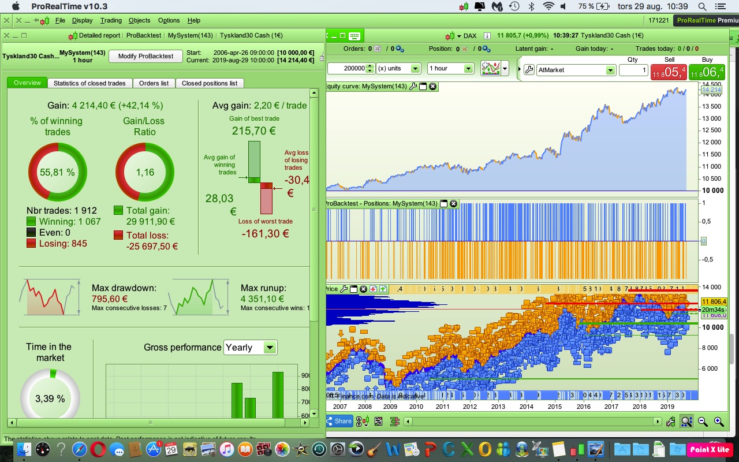Move Price panel up with green arrow

tap(382, 289)
